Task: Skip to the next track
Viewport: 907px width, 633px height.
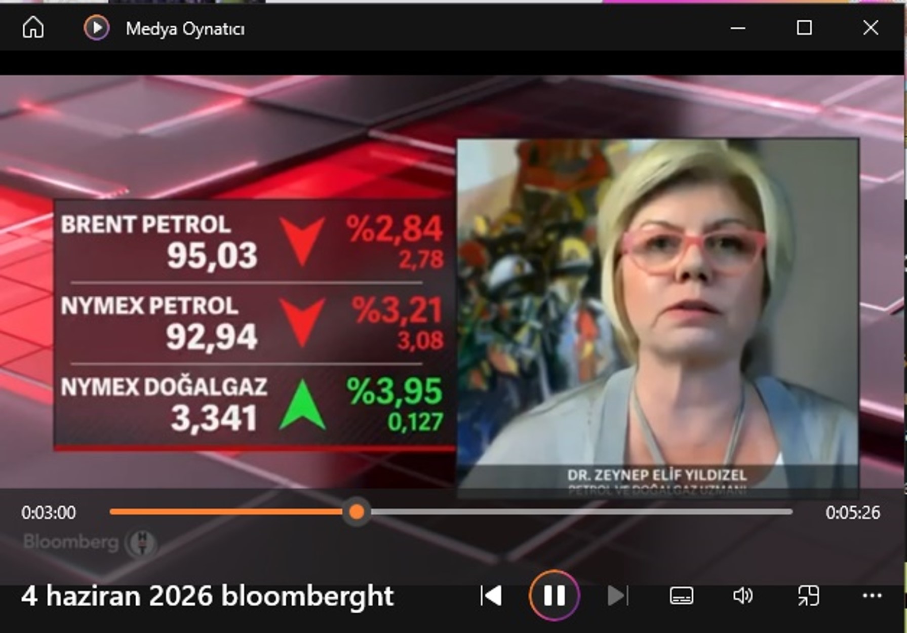Action: 617,596
